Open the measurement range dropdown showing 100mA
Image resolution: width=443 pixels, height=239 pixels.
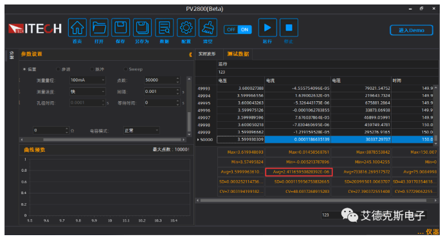(87, 80)
